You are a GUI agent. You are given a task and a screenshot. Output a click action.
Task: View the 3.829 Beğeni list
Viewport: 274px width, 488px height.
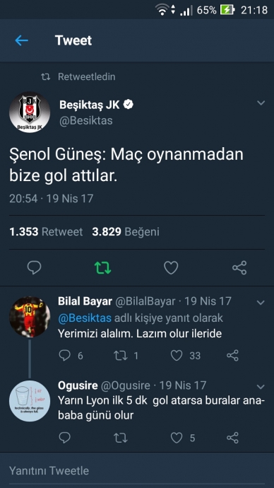pyautogui.click(x=126, y=232)
